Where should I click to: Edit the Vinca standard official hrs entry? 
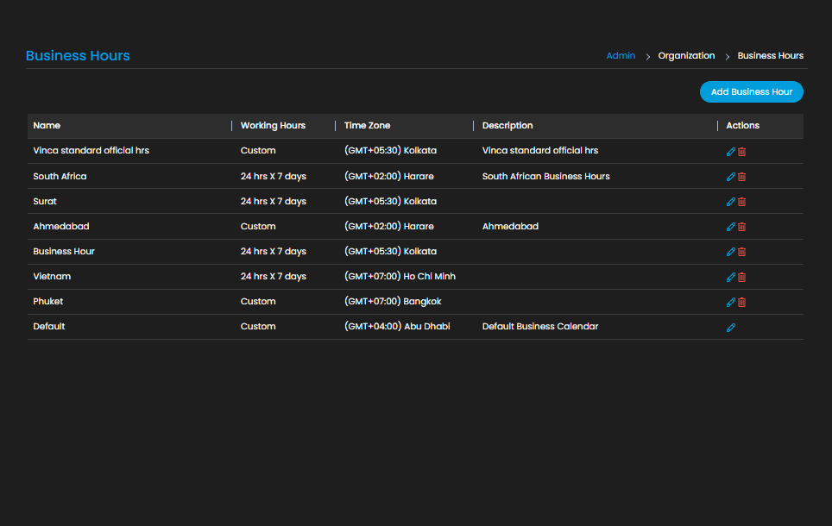[731, 152]
